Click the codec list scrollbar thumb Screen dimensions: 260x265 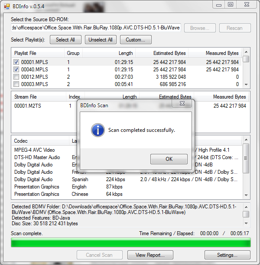tap(246, 158)
